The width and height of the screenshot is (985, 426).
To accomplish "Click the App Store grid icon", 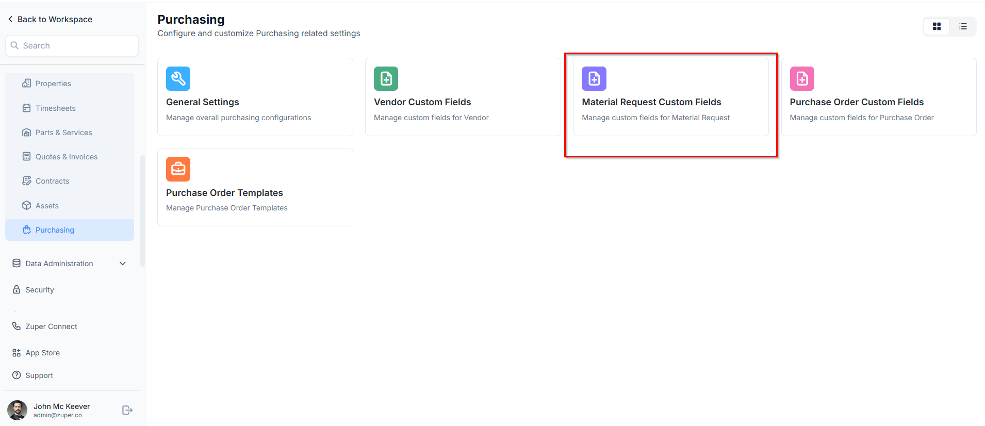I will click(17, 353).
